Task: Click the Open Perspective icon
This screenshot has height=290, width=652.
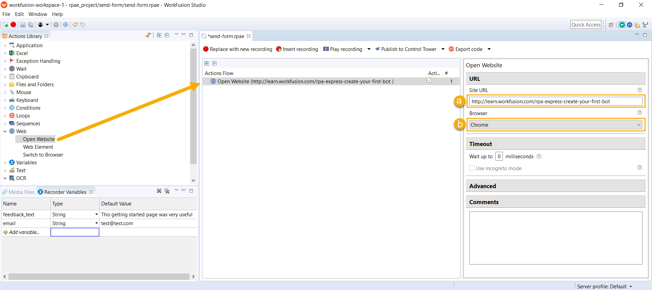Action: pos(611,25)
